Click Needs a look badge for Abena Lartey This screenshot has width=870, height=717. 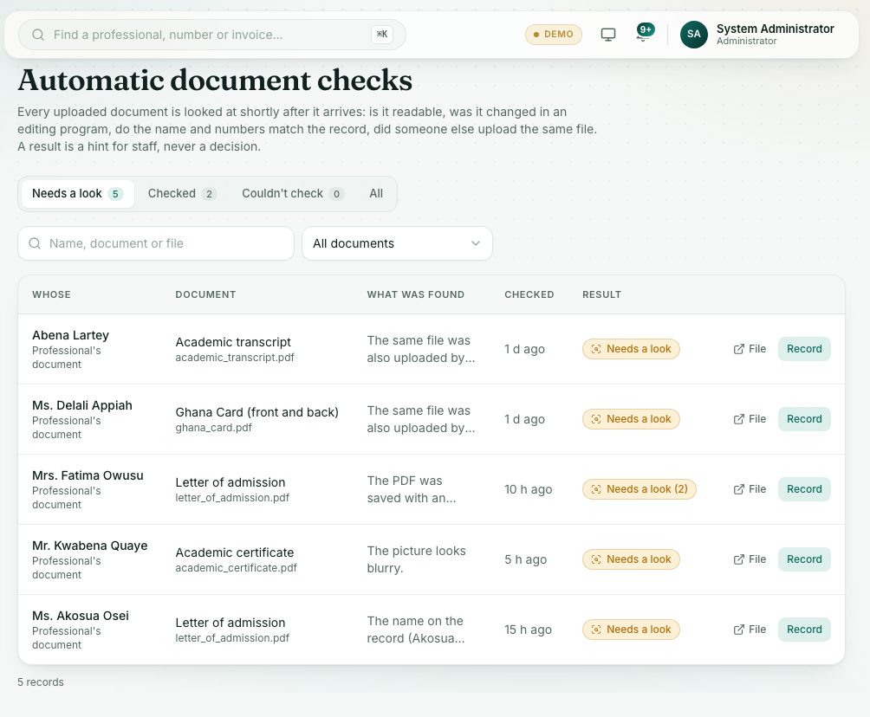pyautogui.click(x=631, y=349)
